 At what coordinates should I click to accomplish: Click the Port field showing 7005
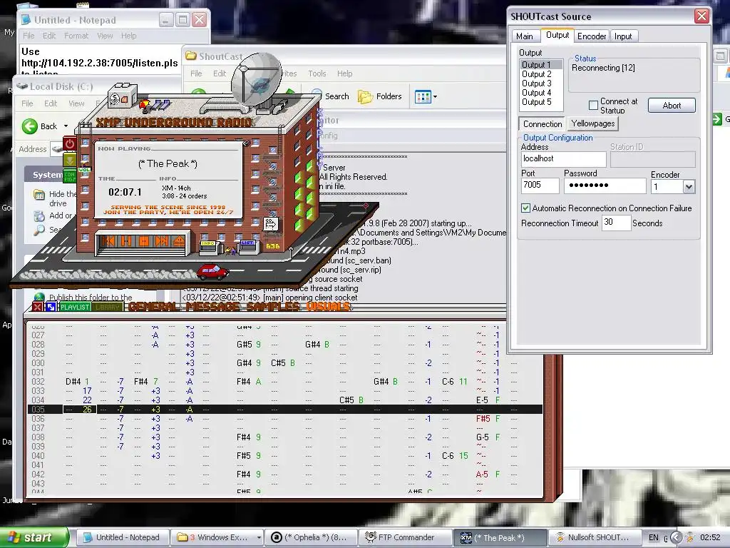pos(540,185)
